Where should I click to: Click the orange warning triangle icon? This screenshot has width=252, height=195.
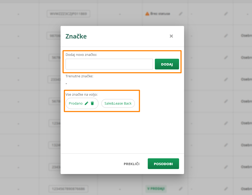[x=147, y=14]
